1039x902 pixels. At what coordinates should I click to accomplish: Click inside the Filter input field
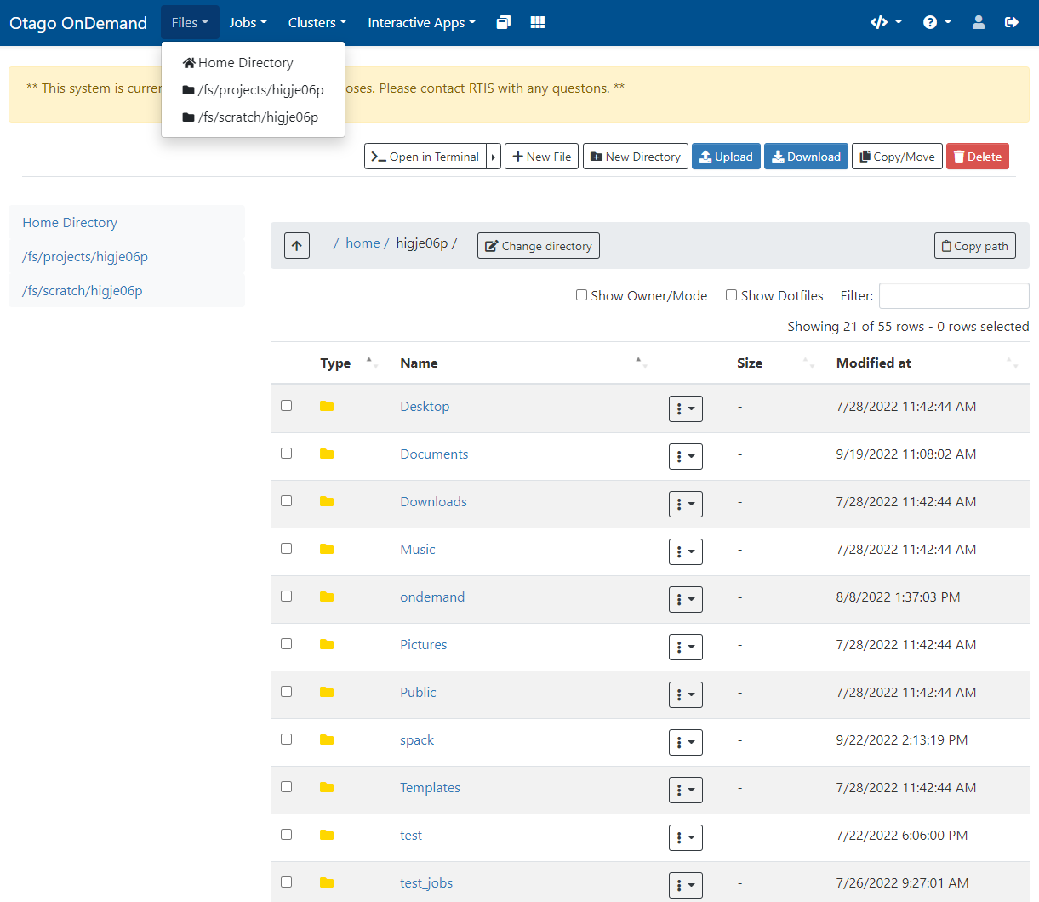pyautogui.click(x=953, y=295)
